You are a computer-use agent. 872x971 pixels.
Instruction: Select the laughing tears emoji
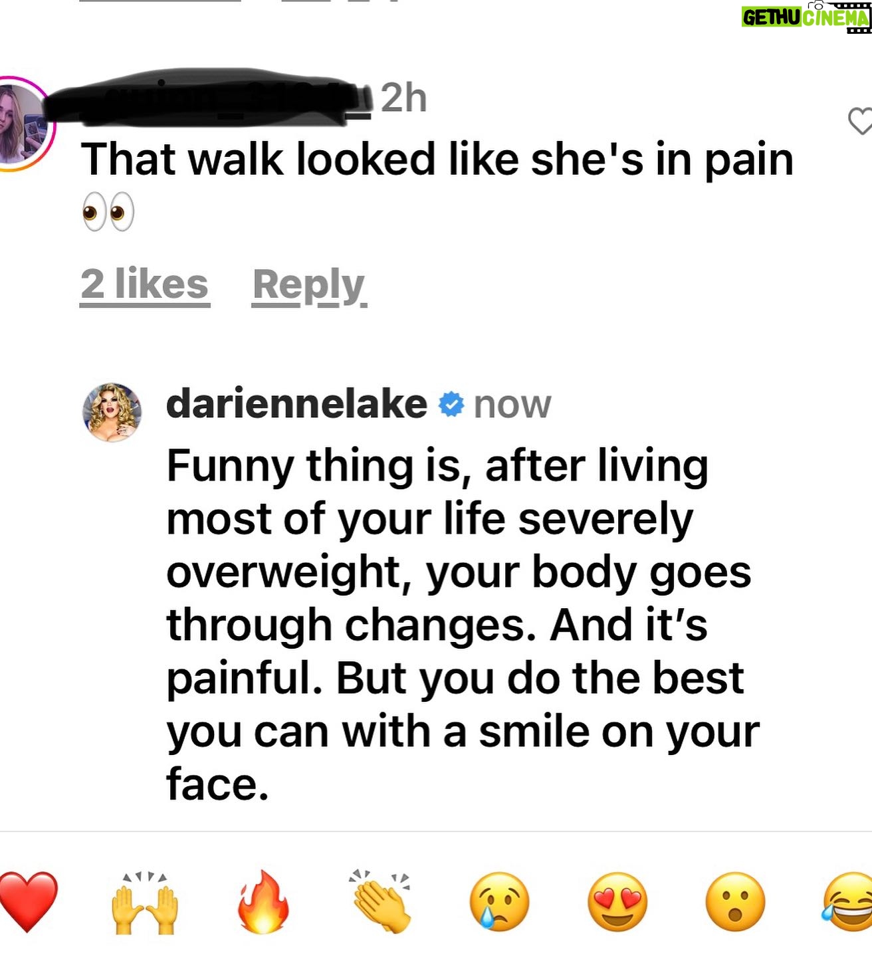(848, 902)
